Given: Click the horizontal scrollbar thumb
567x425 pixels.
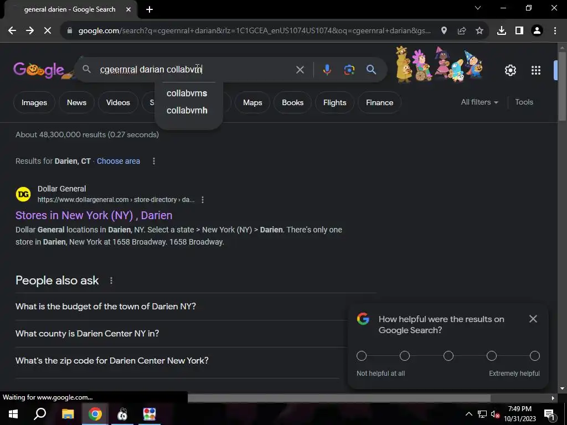Looking at the screenshot, I should (339, 398).
